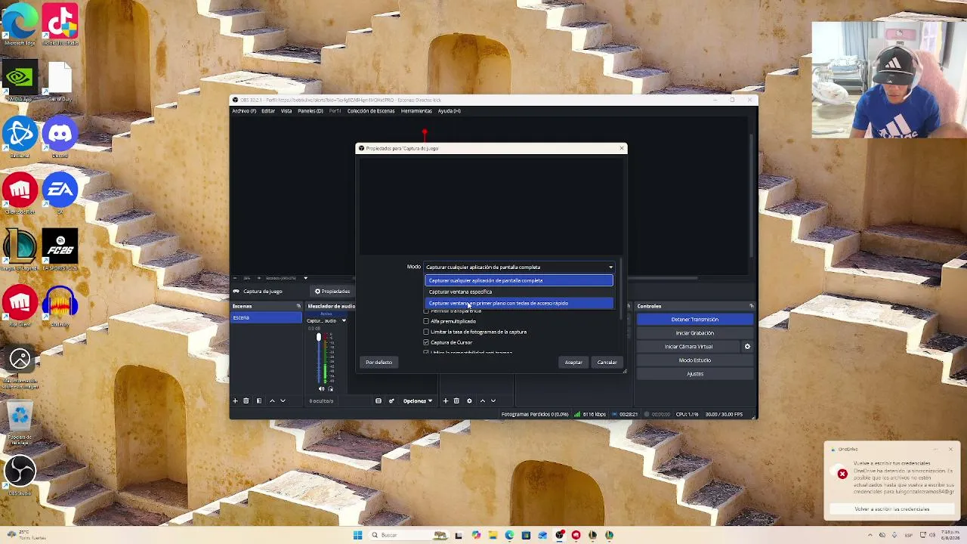Open League of Legends desktop shortcut
967x544 pixels.
[x=20, y=250]
